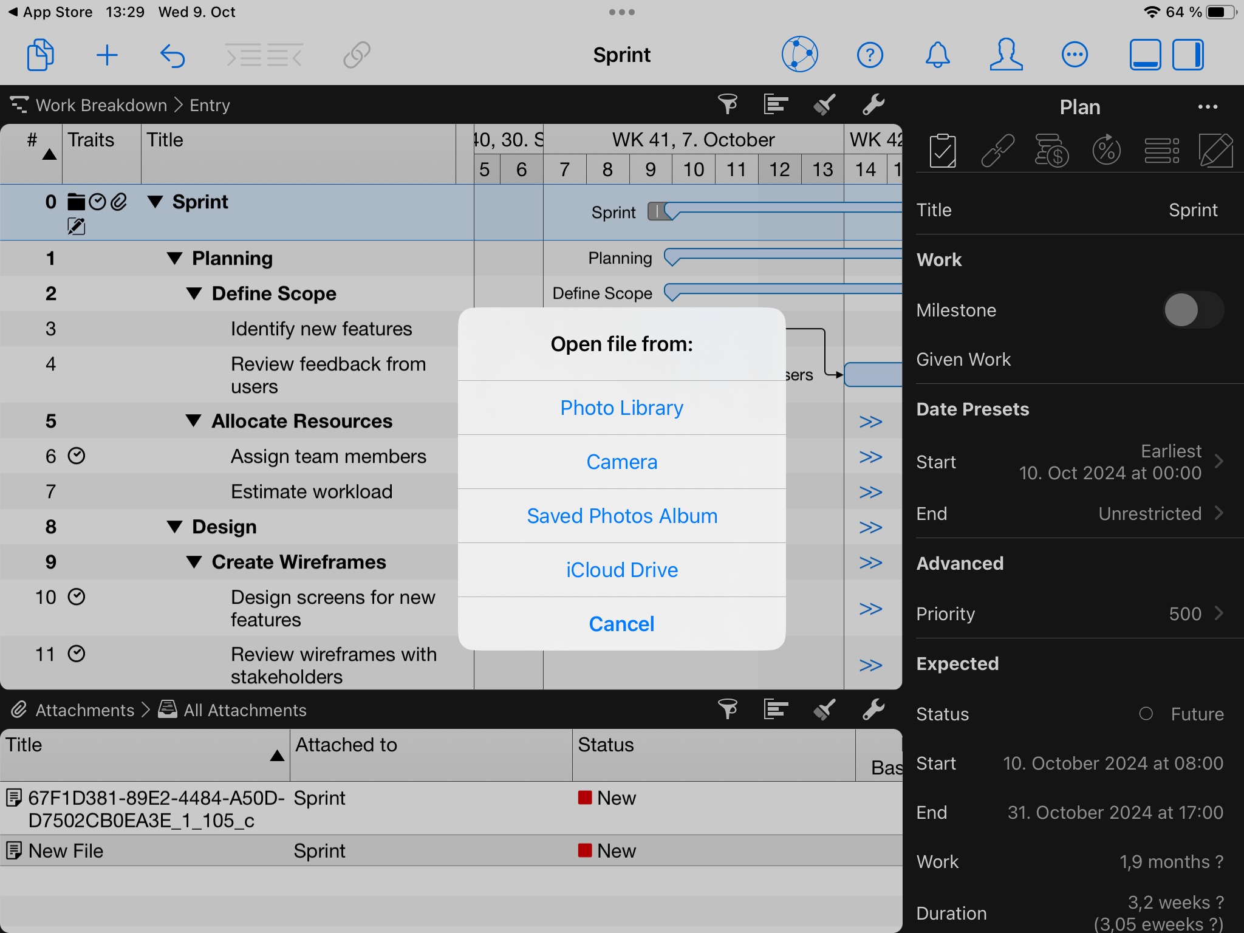Open the user profile icon

pyautogui.click(x=1006, y=55)
